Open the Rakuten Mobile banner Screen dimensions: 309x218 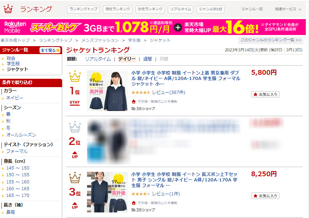[x=153, y=27]
